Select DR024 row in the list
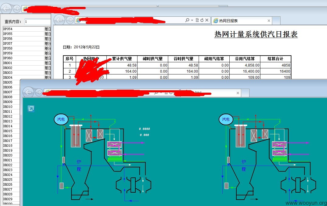 click(x=11, y=175)
